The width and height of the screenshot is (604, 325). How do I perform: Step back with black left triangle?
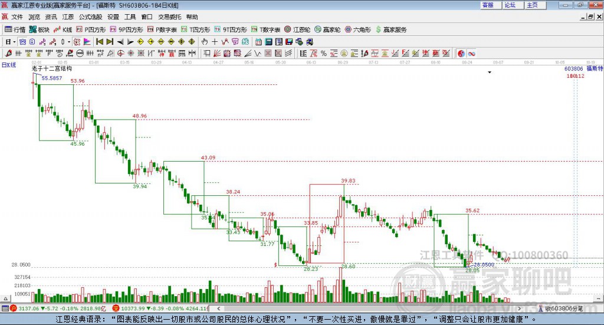(120, 42)
